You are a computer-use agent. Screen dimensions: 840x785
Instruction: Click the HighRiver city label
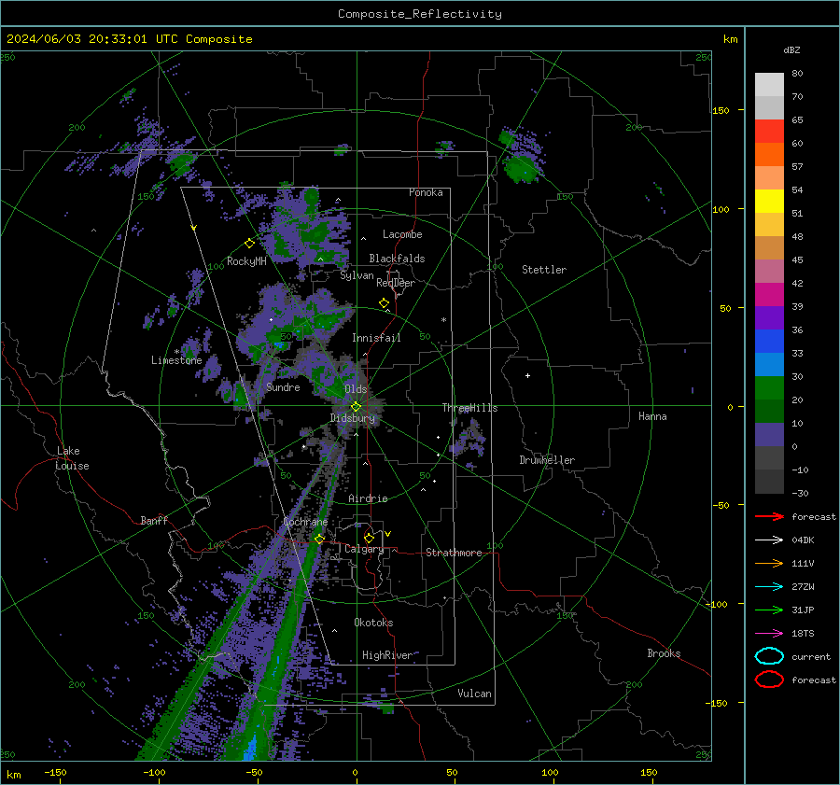pos(387,655)
